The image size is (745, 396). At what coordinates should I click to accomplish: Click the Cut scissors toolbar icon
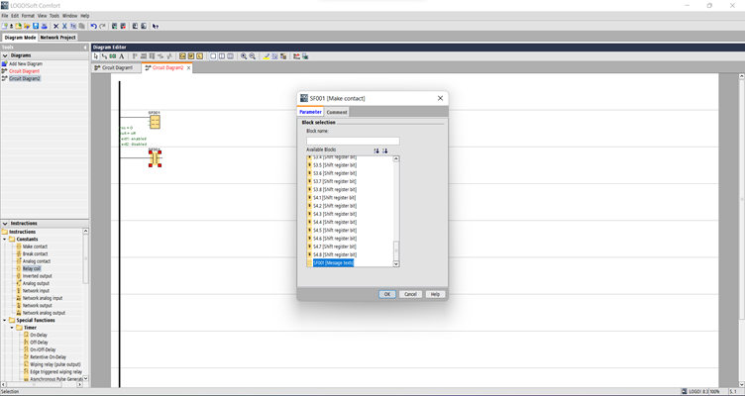[x=64, y=26]
